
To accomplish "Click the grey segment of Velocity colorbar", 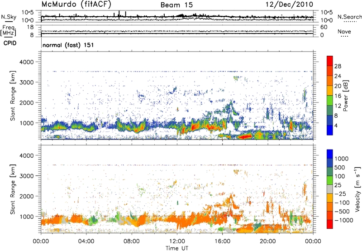I will [x=330, y=189].
